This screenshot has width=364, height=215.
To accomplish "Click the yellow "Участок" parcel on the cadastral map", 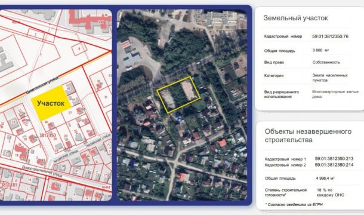I will (x=51, y=103).
